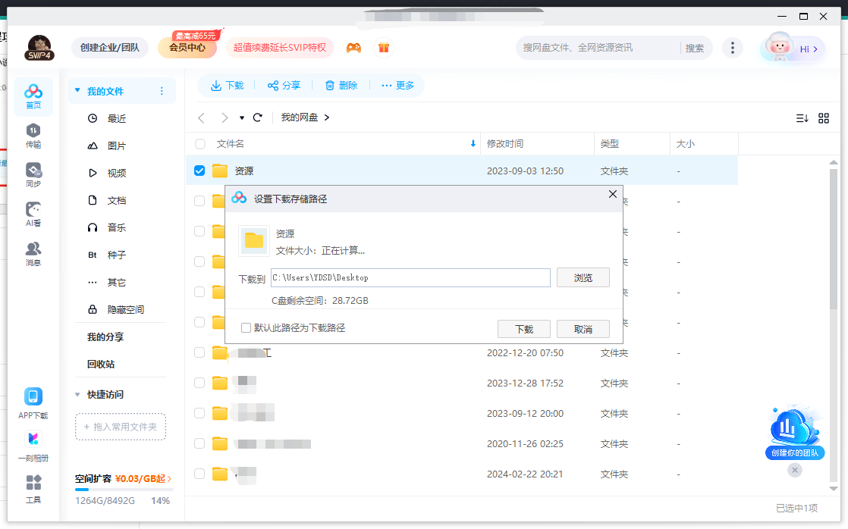Toggle the select-all checkbox beside 文件名
848x529 pixels.
coord(200,144)
